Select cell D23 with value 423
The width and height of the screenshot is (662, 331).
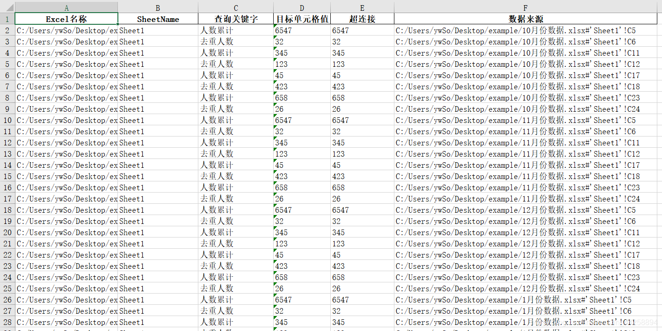pyautogui.click(x=302, y=266)
